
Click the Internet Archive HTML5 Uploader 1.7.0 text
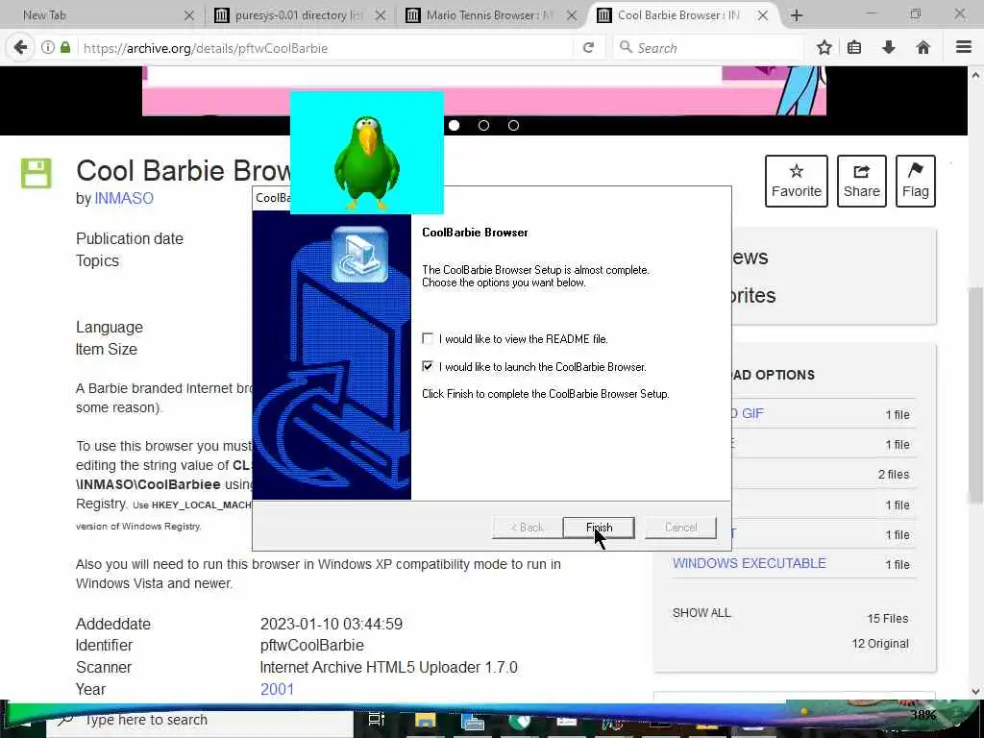click(388, 667)
